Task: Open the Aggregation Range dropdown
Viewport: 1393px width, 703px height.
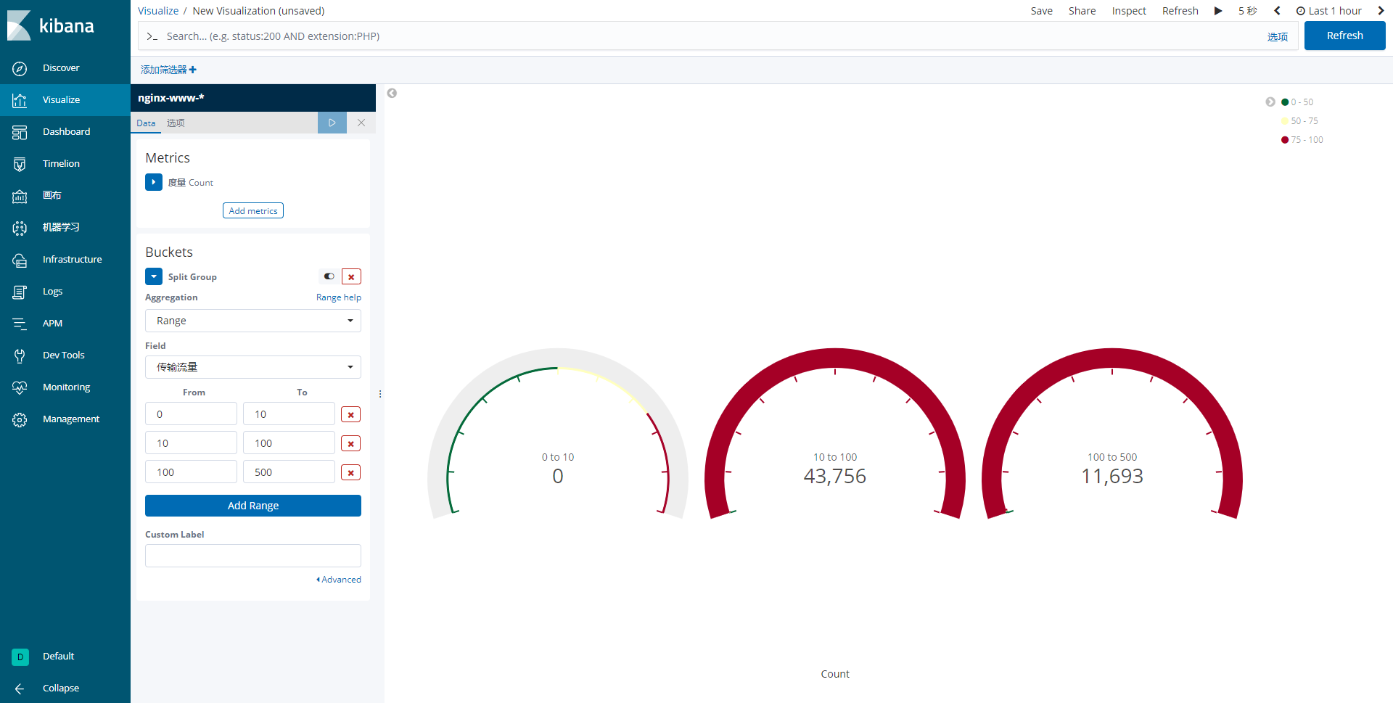Action: [x=253, y=321]
